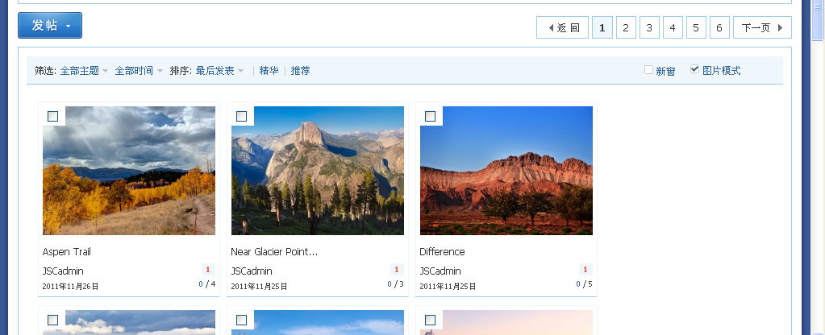
Task: Open the 最后发表 sort dropdown
Action: (219, 70)
